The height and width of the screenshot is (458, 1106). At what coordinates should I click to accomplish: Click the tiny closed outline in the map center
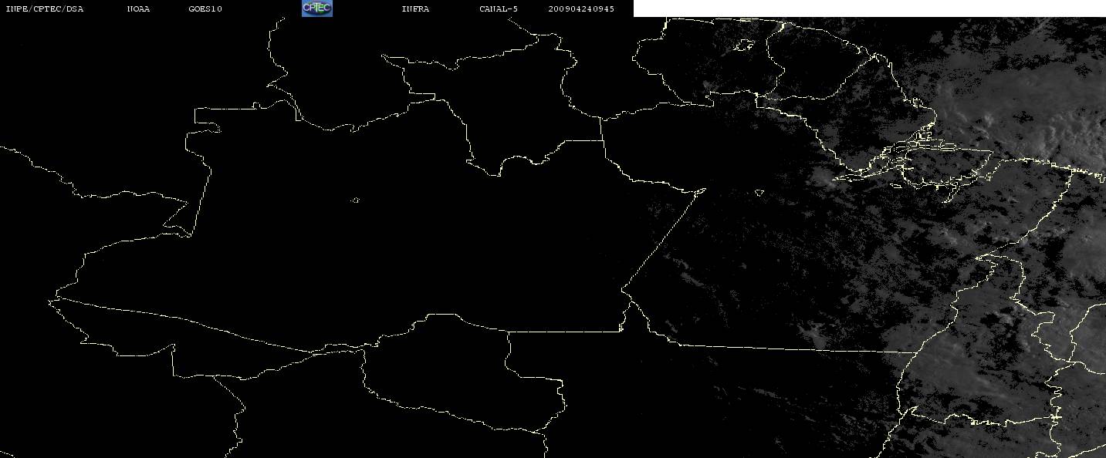click(x=355, y=200)
